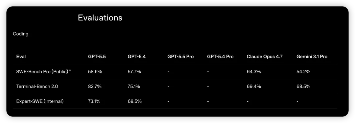Click the 64.3% Claude Opus score
The width and height of the screenshot is (355, 123).
pos(253,72)
